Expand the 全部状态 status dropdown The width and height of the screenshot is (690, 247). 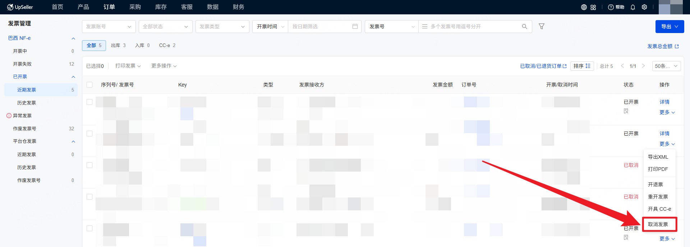click(x=165, y=27)
